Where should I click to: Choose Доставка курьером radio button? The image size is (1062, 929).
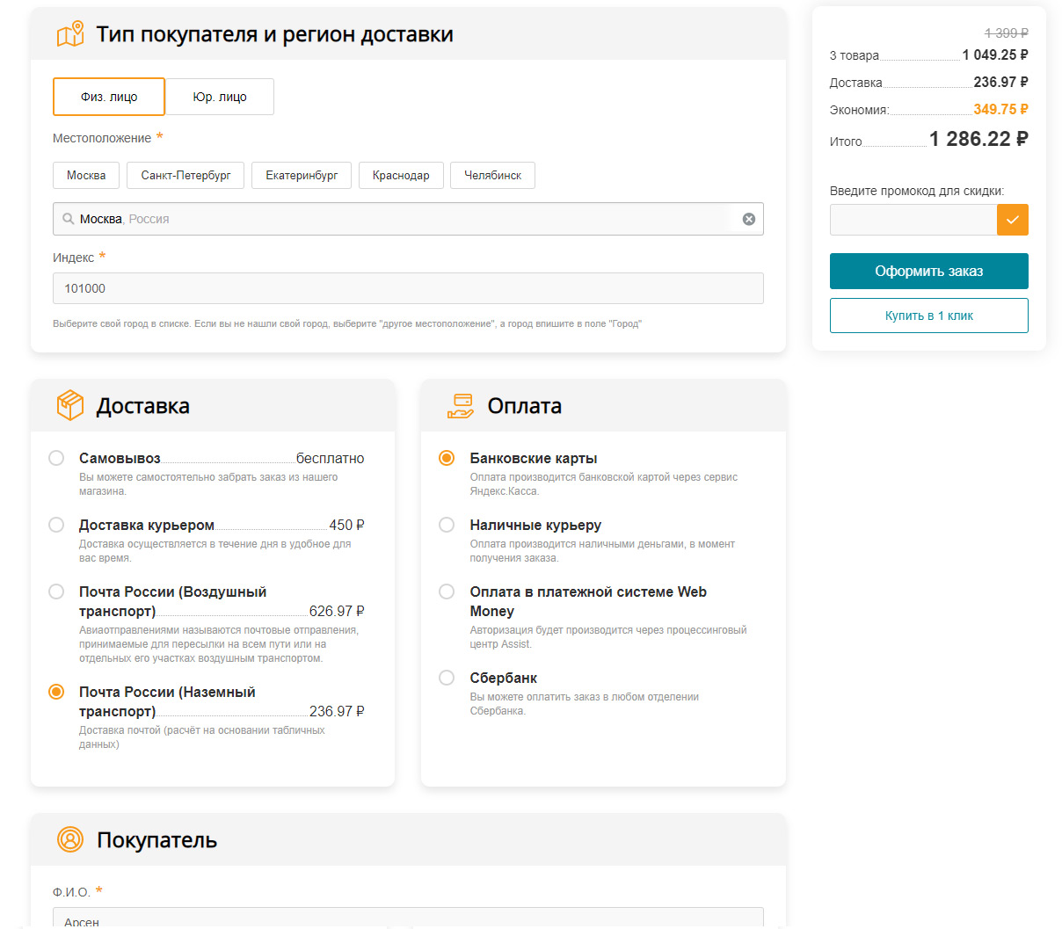click(x=56, y=525)
